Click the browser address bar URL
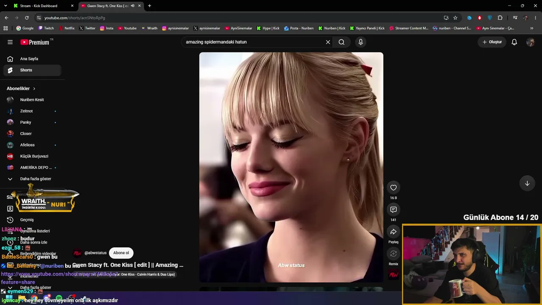The width and height of the screenshot is (542, 305). coord(75,18)
